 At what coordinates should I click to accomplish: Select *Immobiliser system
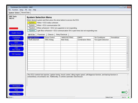click(x=118, y=37)
